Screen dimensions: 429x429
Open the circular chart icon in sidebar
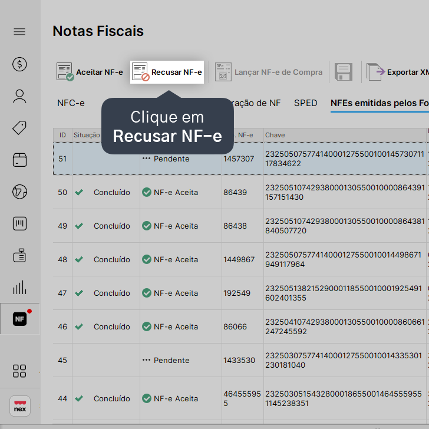(x=19, y=192)
